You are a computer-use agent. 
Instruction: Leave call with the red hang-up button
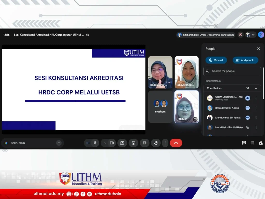(176, 143)
